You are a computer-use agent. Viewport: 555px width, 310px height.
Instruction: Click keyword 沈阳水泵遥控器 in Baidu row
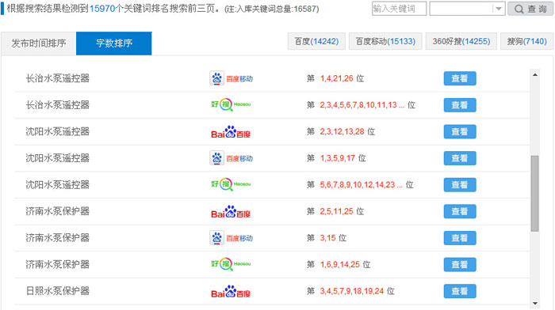57,132
